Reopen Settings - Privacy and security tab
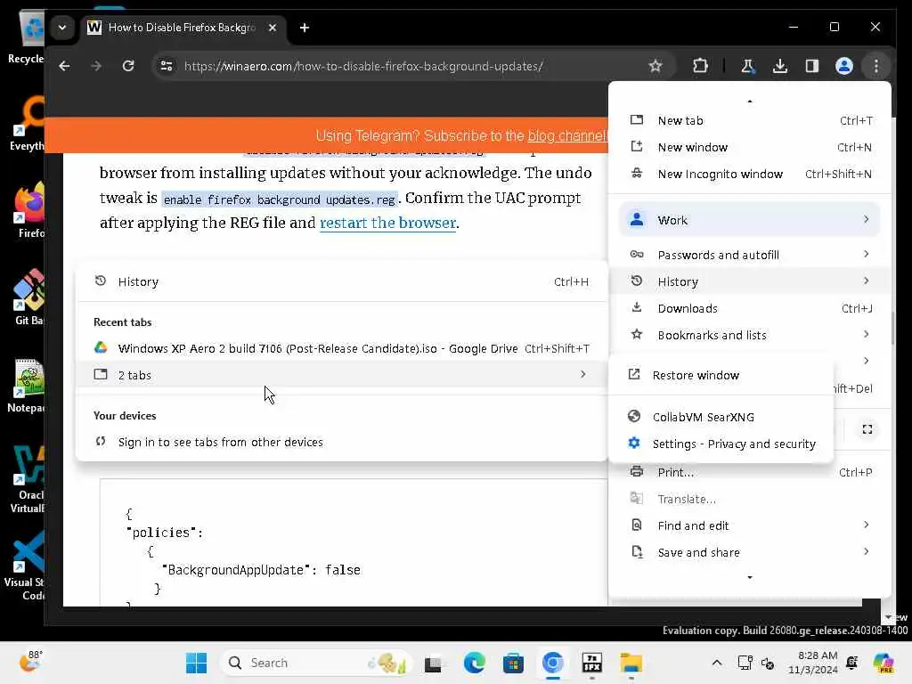Viewport: 912px width, 684px height. [x=721, y=444]
